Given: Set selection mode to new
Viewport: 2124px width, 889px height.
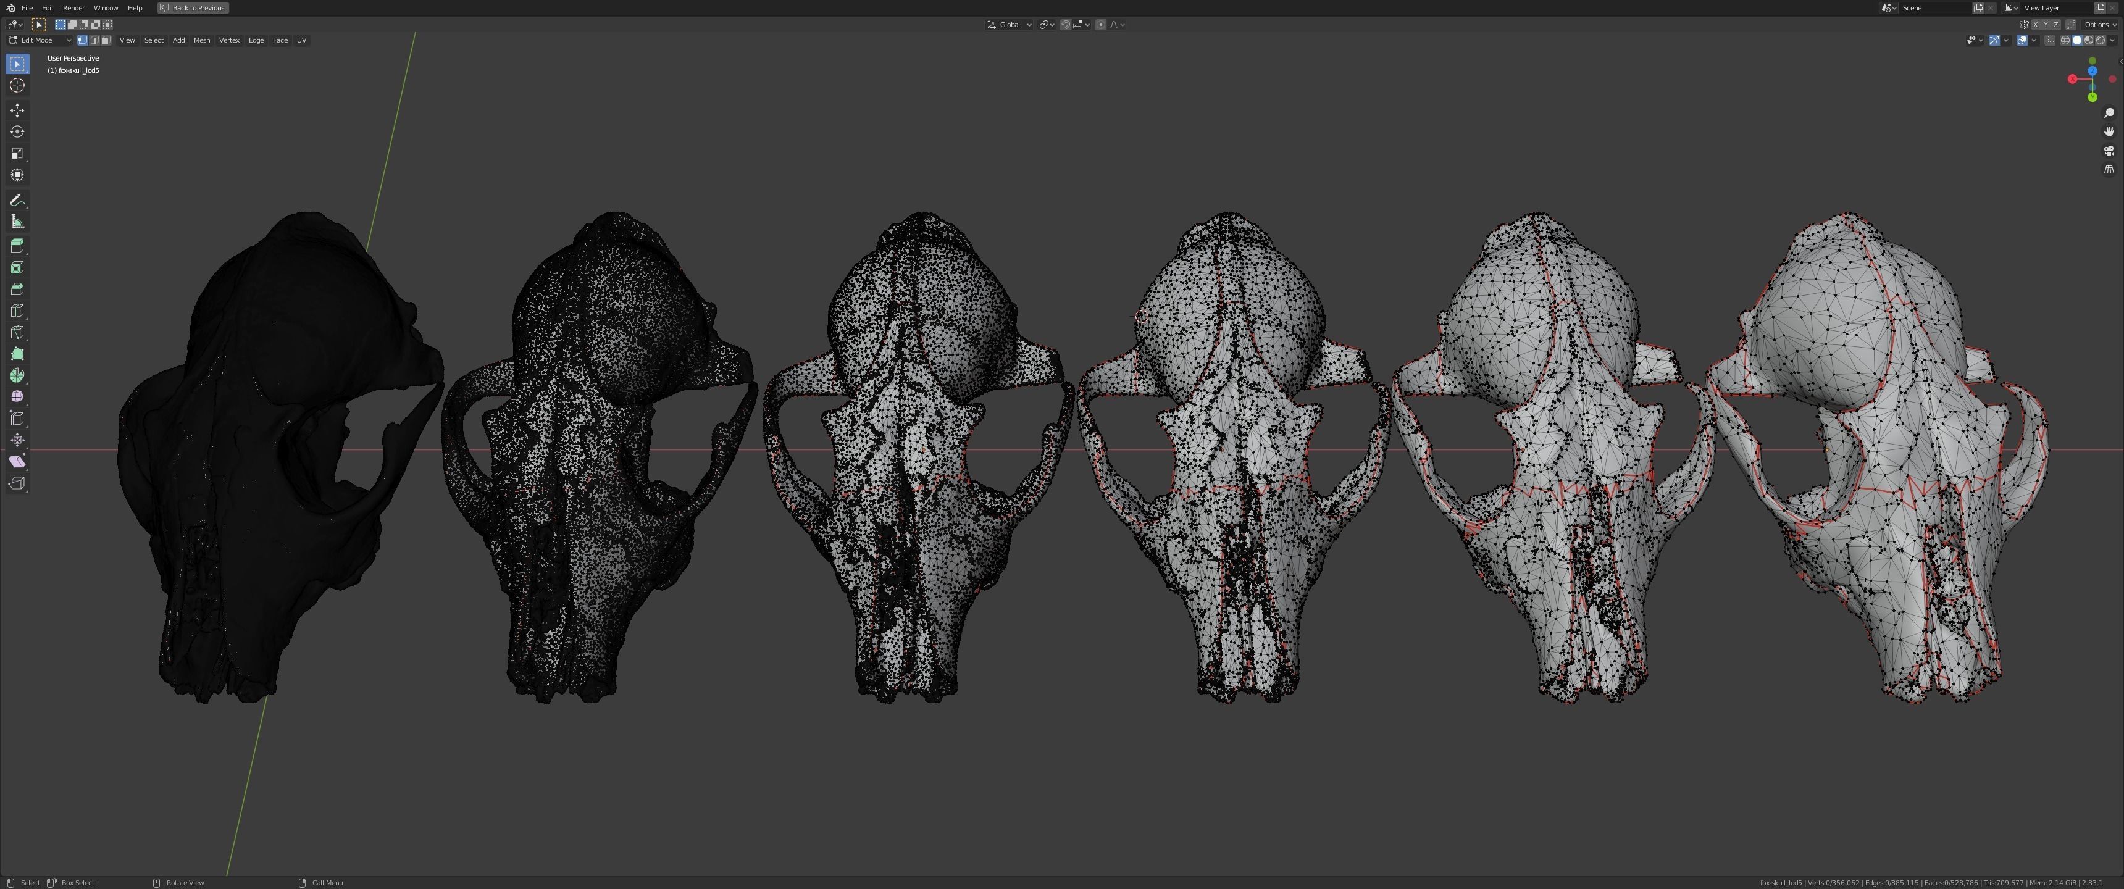Looking at the screenshot, I should (x=60, y=25).
